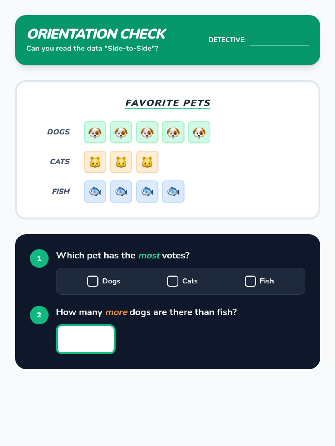The height and width of the screenshot is (446, 335).
Task: Click the third cat icon in Cats row
Action: (147, 162)
